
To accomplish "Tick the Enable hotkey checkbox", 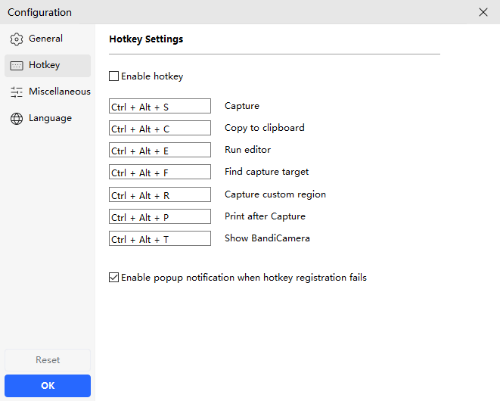I will (114, 76).
